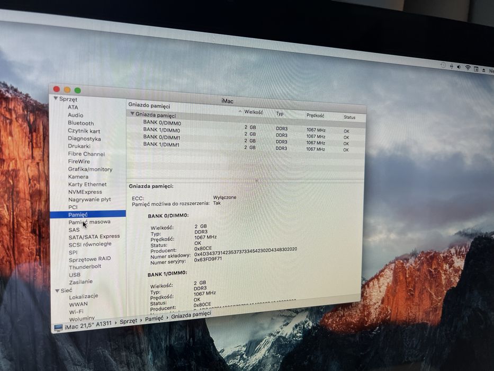Click the Producent value 0x80CE under BANK 0/DIMM0
This screenshot has width=494, height=371.
coord(203,248)
